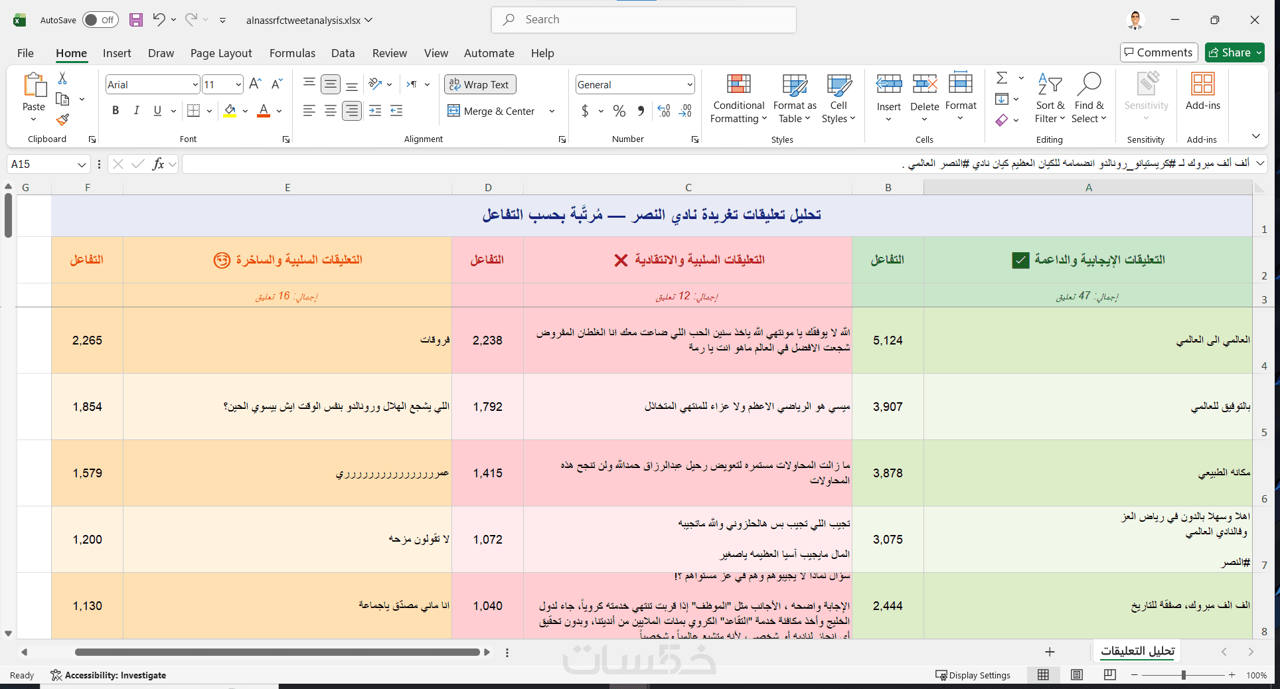Screen dimensions: 1280x689
Task: Click the Share button
Action: click(x=1235, y=52)
